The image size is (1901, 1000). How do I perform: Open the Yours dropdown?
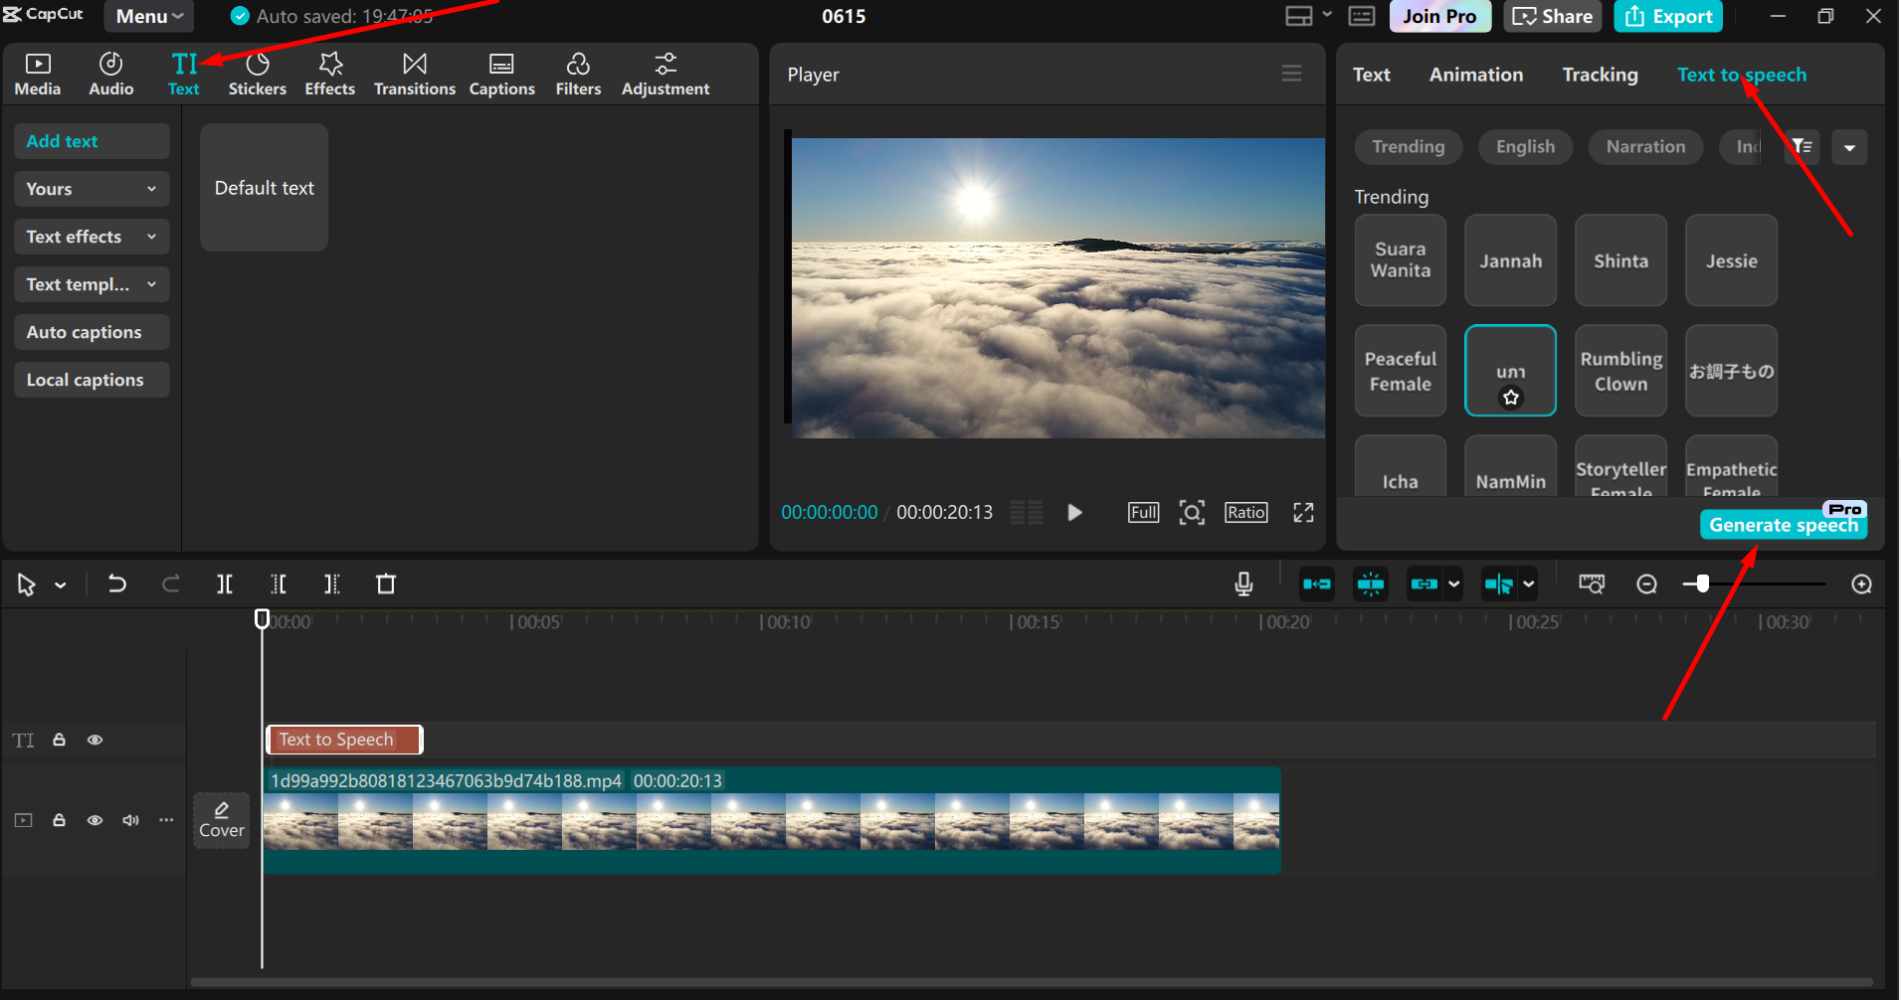pos(91,188)
